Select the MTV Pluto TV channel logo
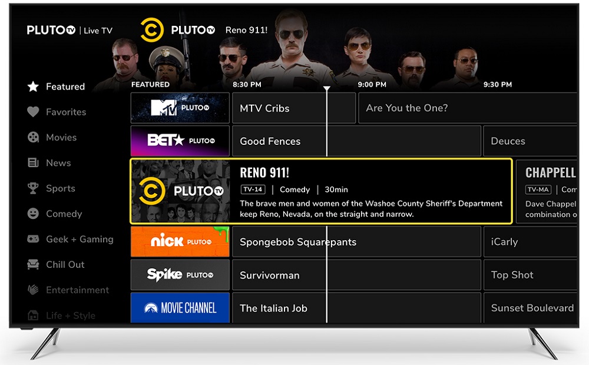Viewport: 589px width, 365px height. click(x=180, y=108)
